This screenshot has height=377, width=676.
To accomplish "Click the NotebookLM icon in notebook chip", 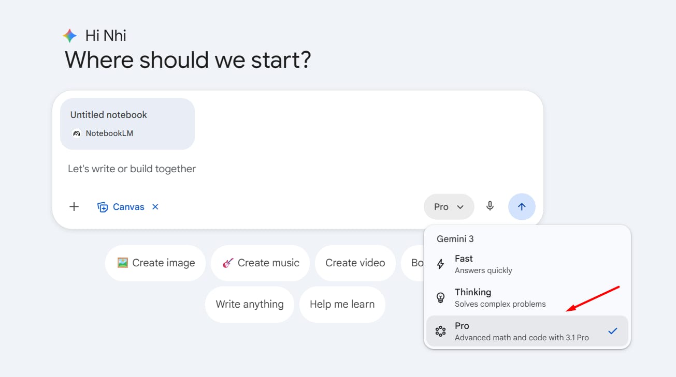I will pos(77,133).
